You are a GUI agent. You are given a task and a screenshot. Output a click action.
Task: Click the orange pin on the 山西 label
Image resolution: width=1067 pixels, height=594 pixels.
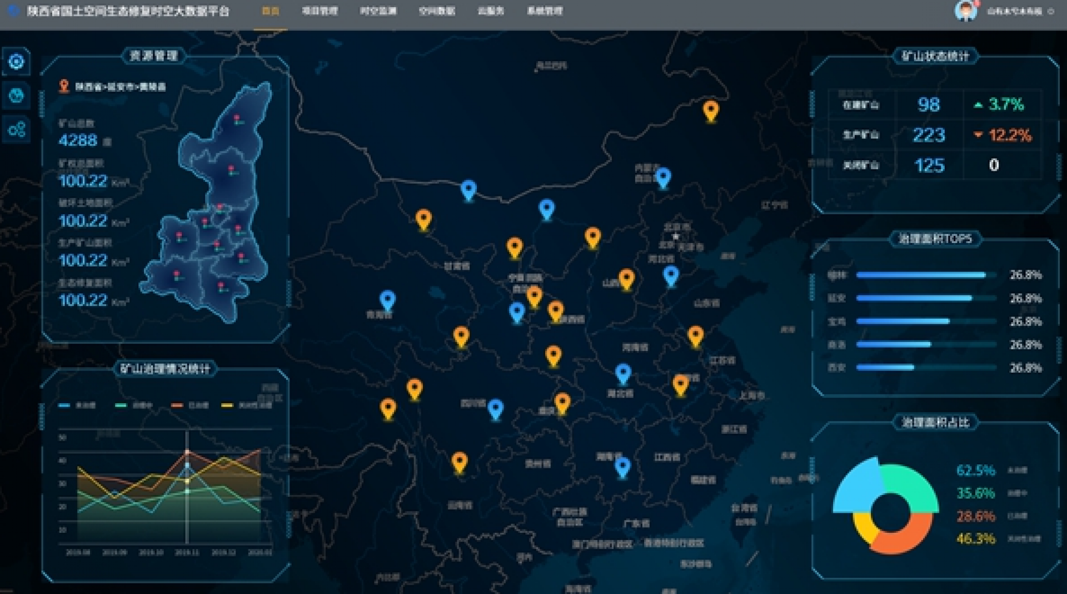[x=627, y=280]
